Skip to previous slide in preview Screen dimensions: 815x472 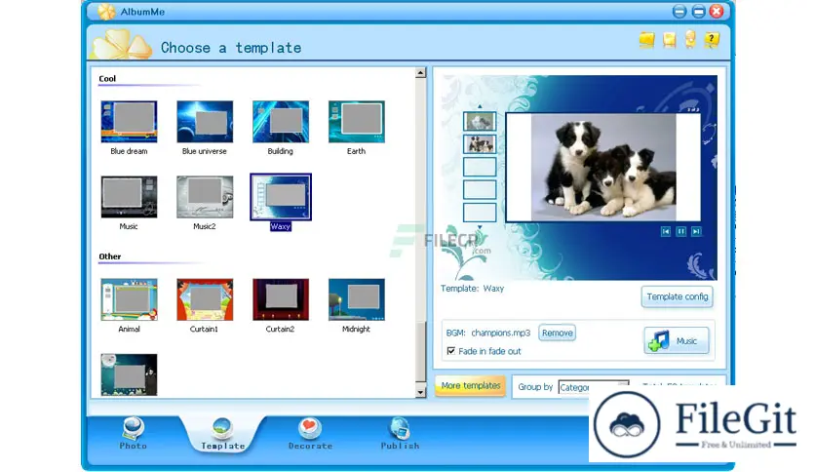click(665, 231)
